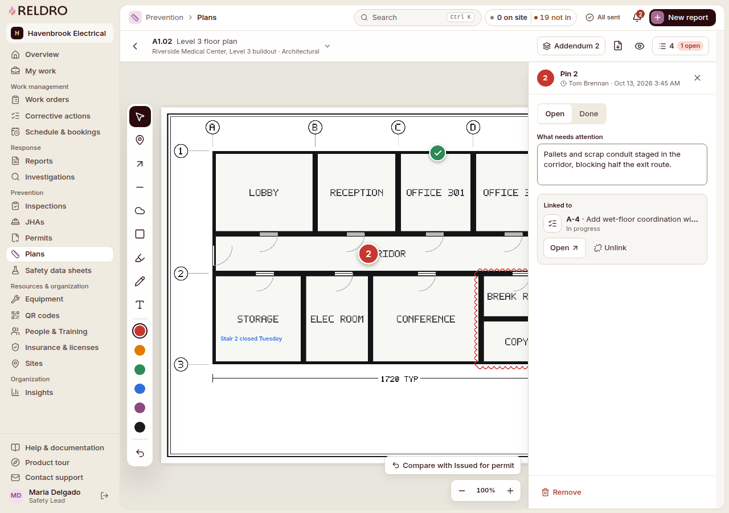This screenshot has width=729, height=513.
Task: Open Reports in sidebar
Action: [60, 161]
